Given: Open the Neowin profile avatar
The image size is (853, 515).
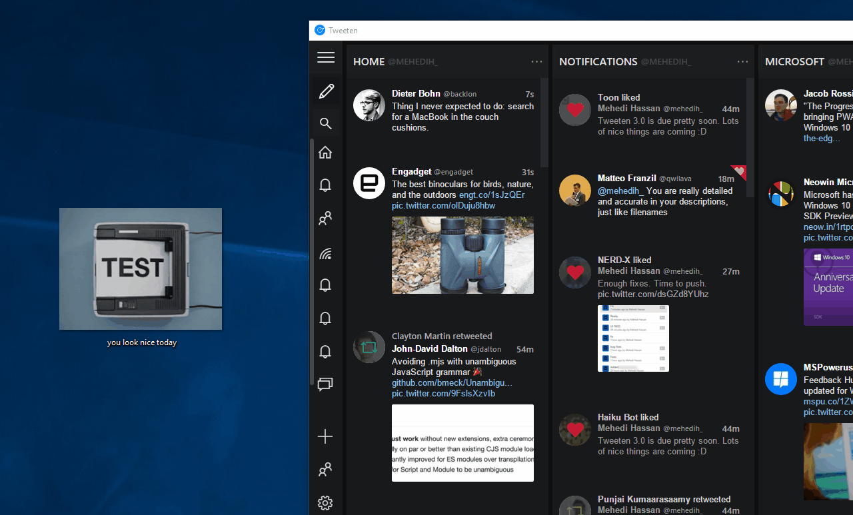Looking at the screenshot, I should [x=781, y=194].
